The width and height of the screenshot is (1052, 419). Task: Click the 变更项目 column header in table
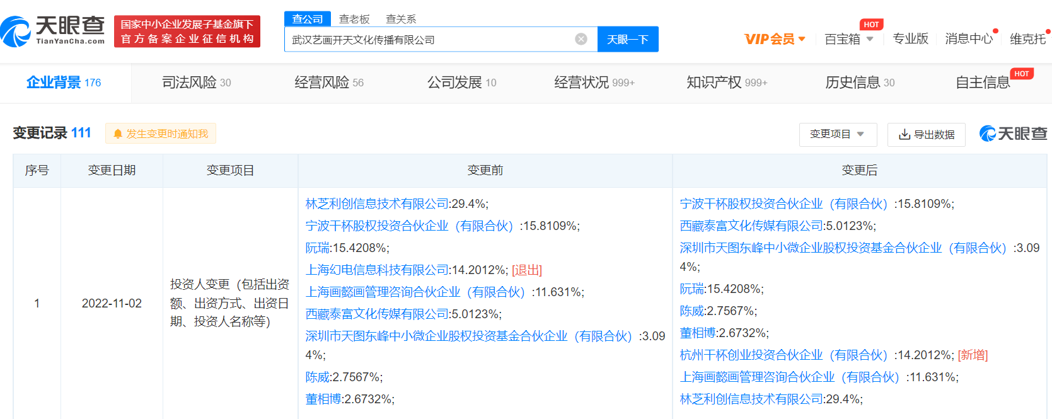click(x=230, y=170)
